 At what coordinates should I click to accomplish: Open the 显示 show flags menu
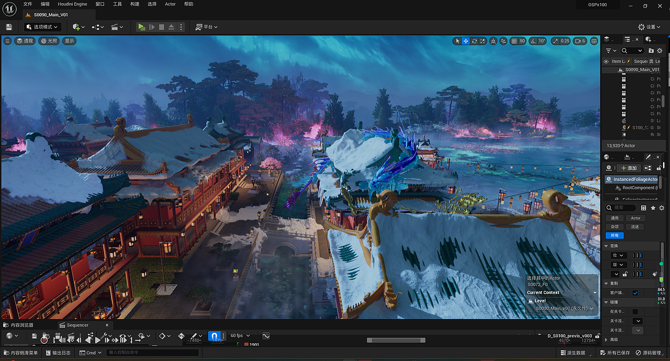(x=70, y=41)
